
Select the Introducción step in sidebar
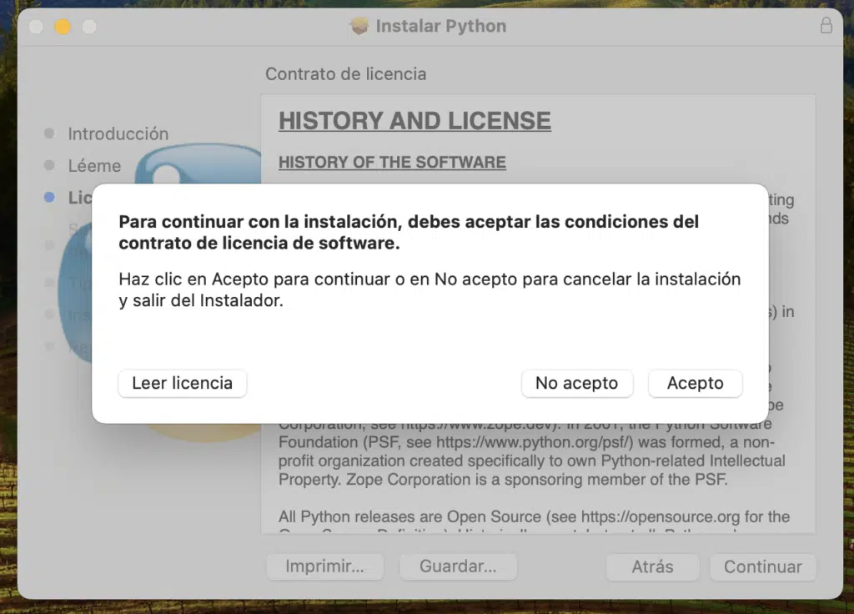coord(118,133)
